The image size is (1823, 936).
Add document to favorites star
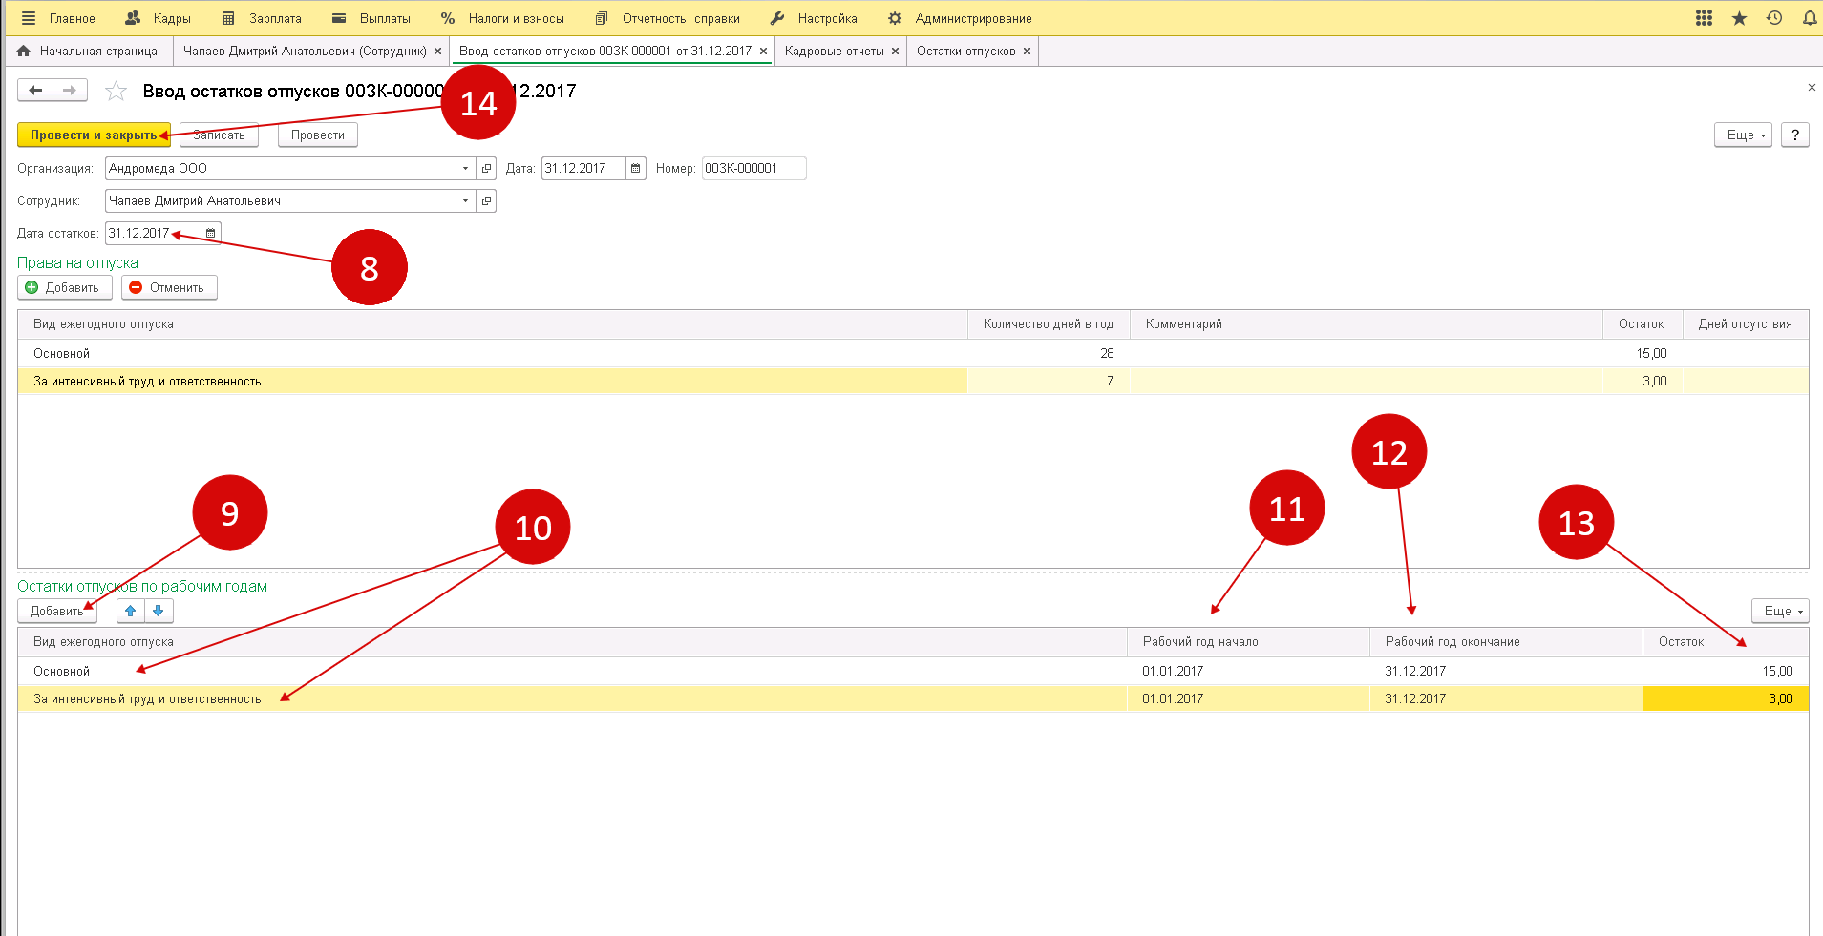tap(116, 91)
